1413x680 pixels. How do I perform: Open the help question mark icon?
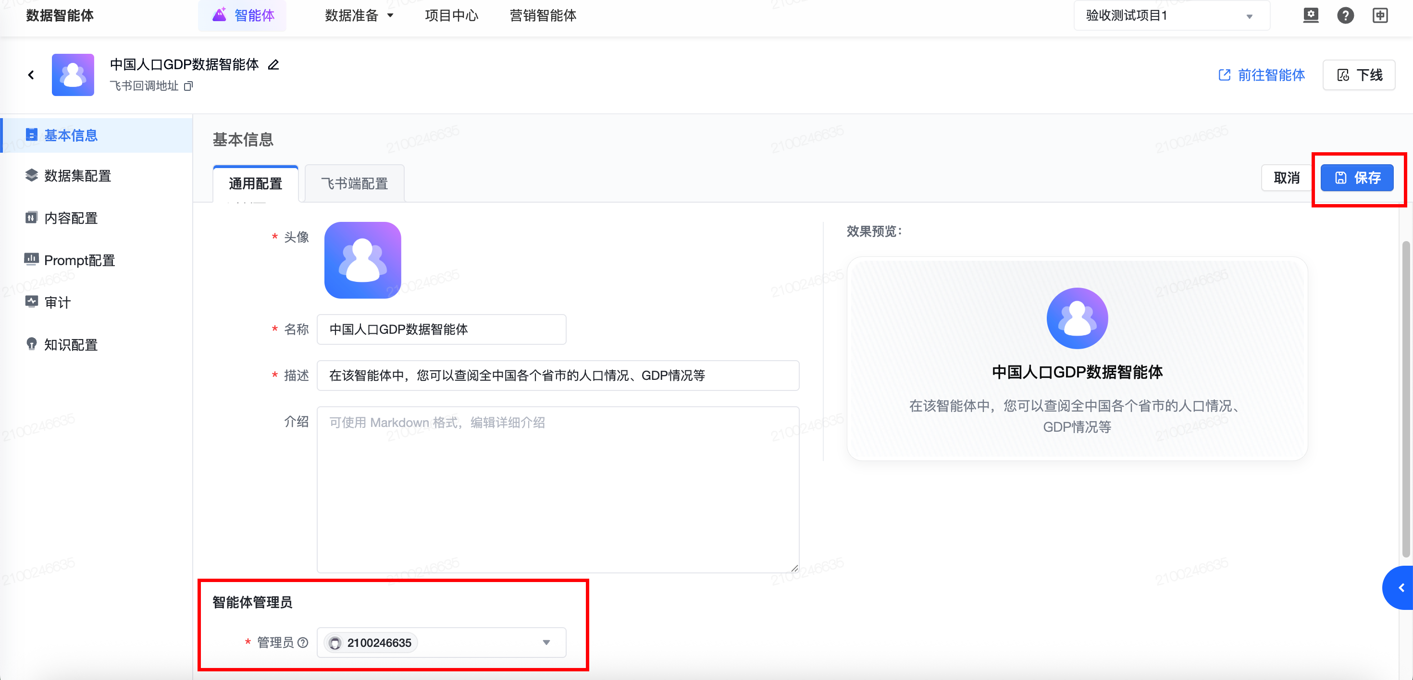click(x=1345, y=15)
